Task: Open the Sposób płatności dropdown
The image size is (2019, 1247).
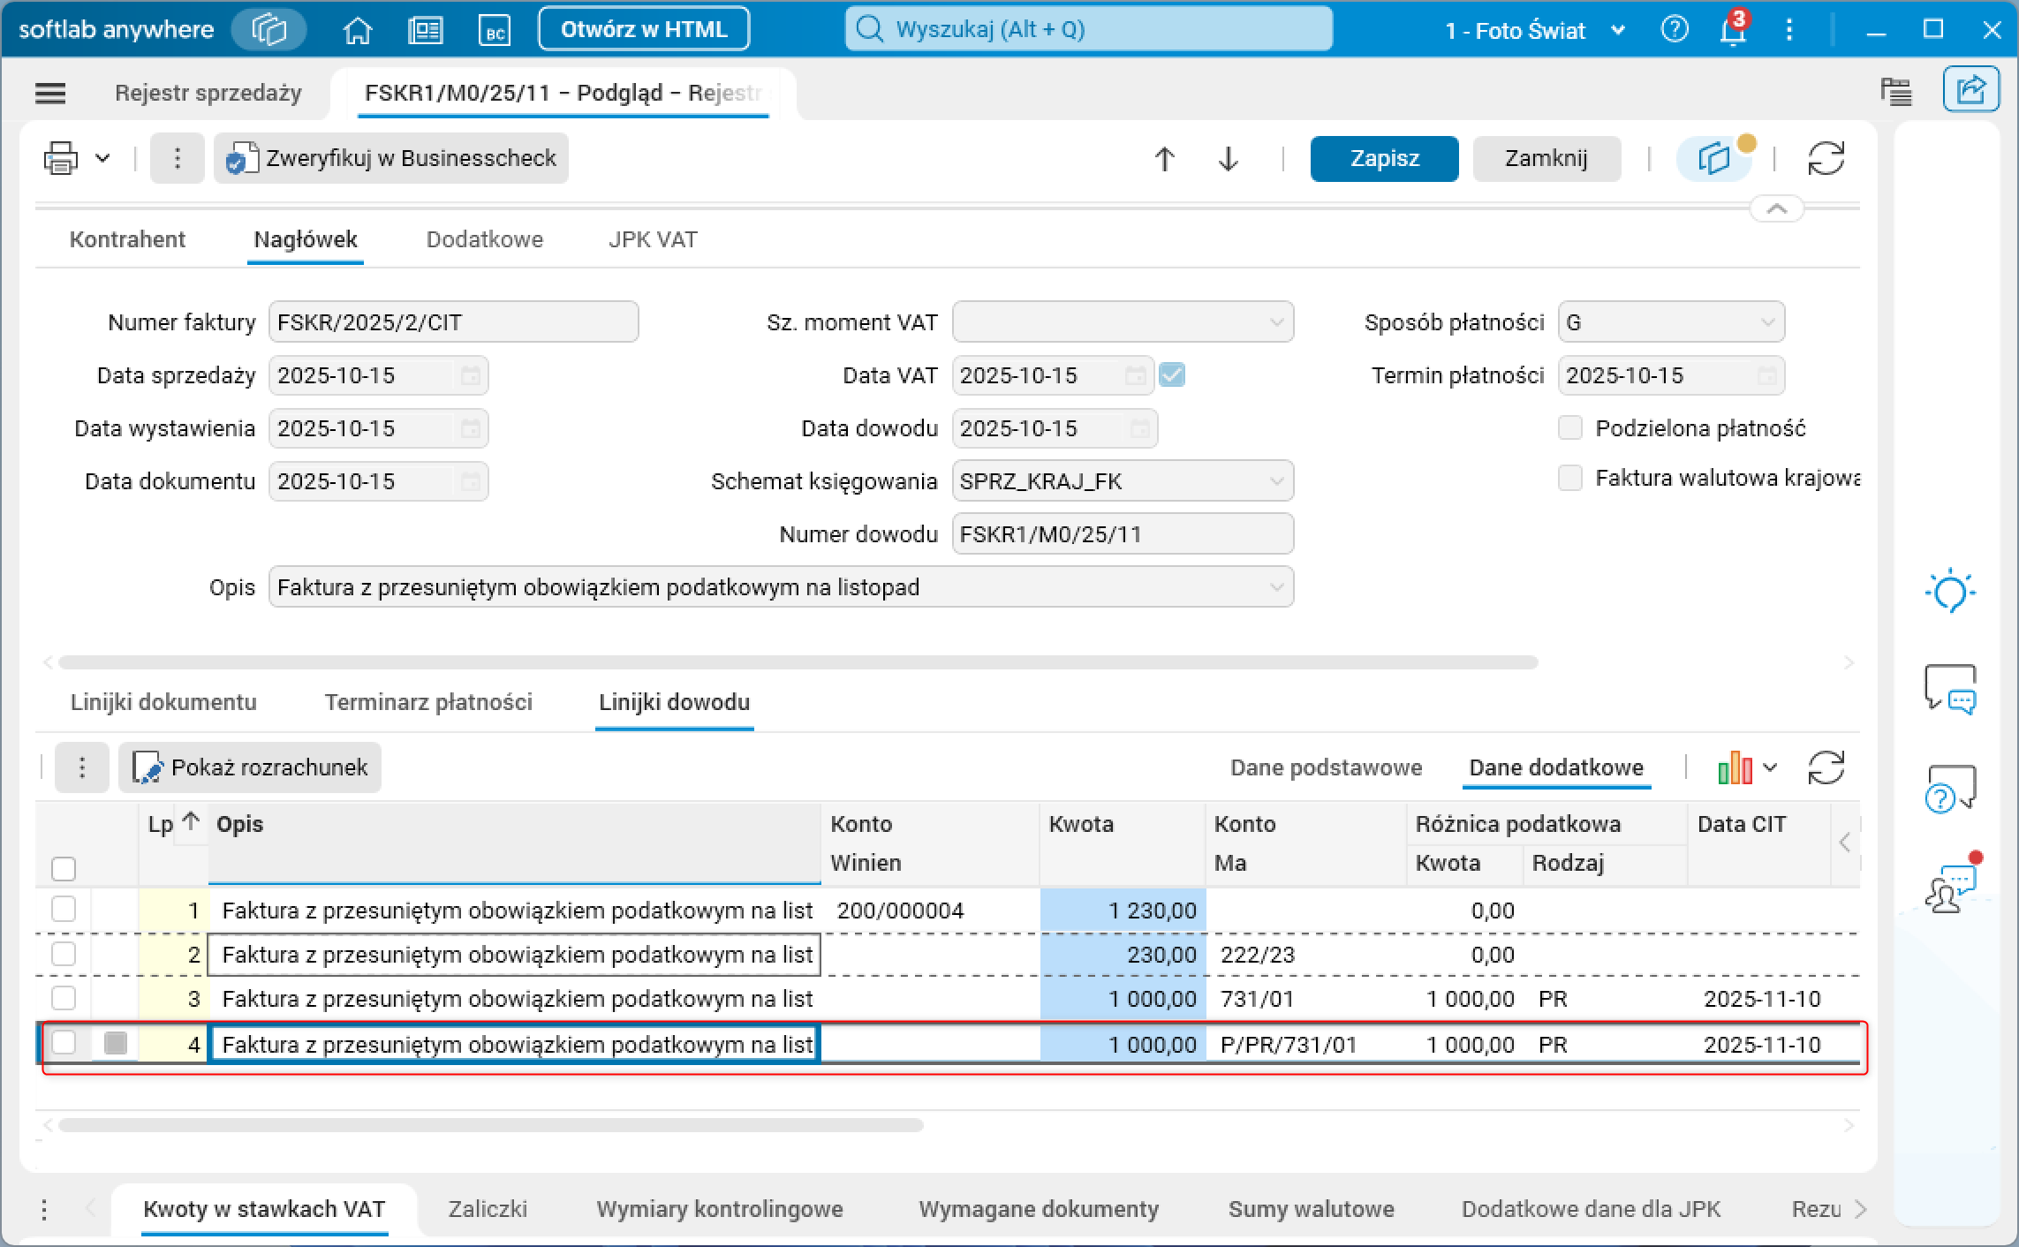Action: click(1766, 322)
